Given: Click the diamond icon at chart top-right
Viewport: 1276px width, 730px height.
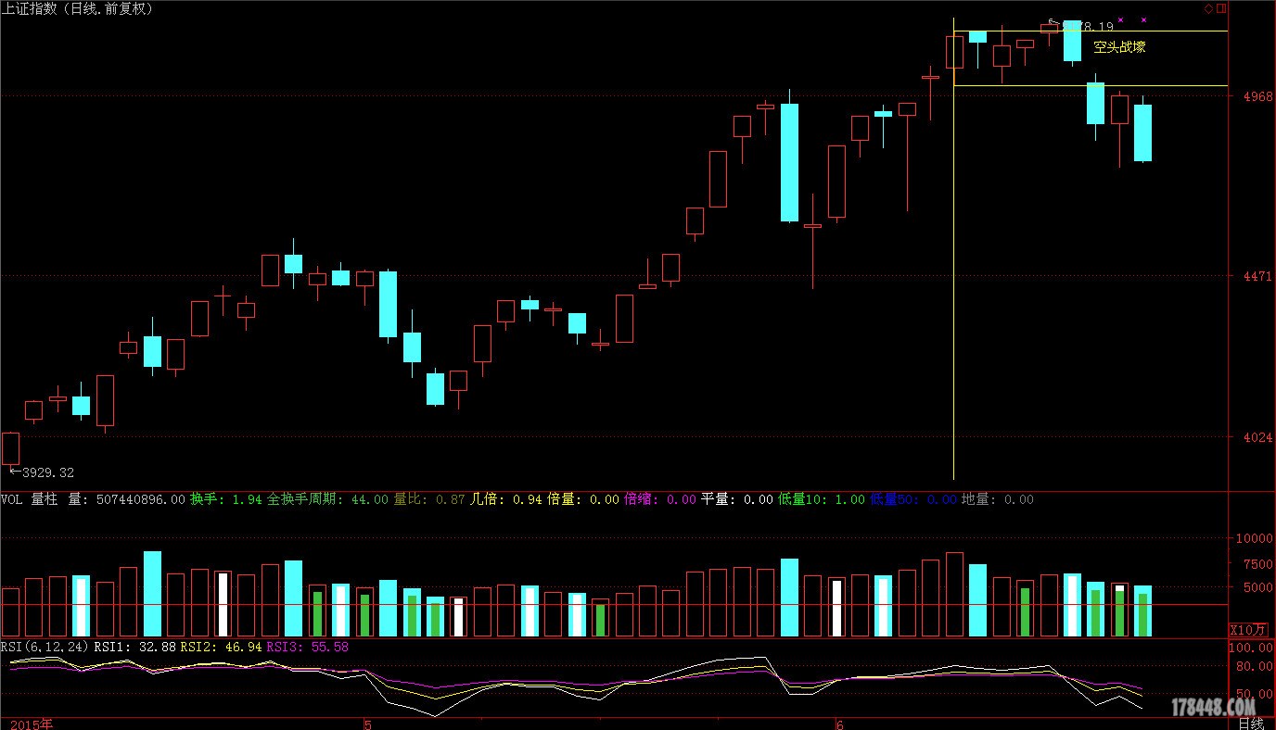Looking at the screenshot, I should (x=1209, y=8).
